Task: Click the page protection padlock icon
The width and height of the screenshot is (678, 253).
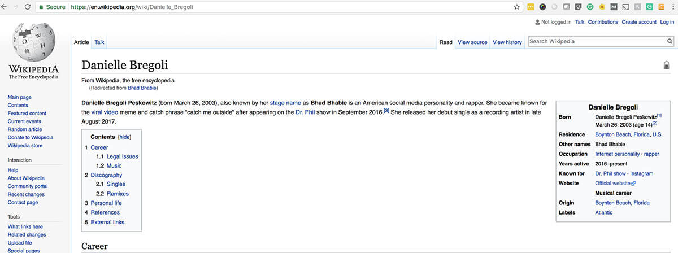Action: point(666,65)
